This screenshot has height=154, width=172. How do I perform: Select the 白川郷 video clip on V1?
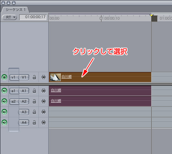pyautogui.click(x=100, y=77)
